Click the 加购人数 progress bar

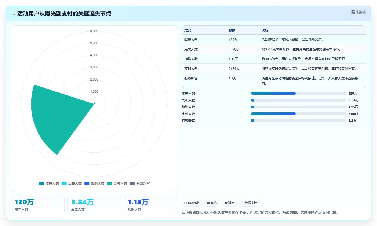(298, 107)
